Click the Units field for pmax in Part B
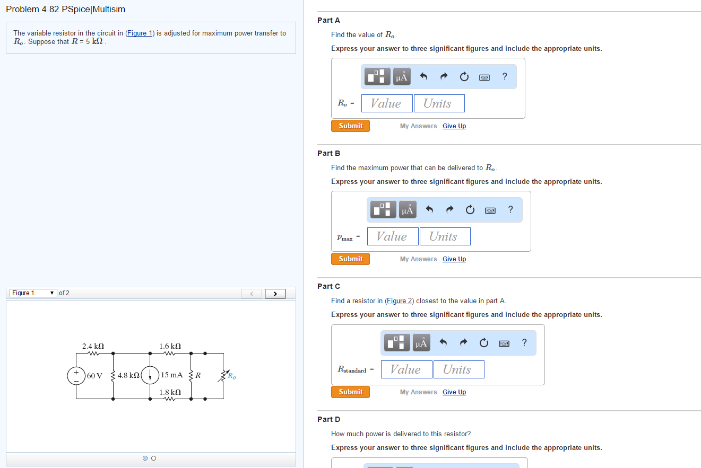This screenshot has height=468, width=701. tap(445, 236)
